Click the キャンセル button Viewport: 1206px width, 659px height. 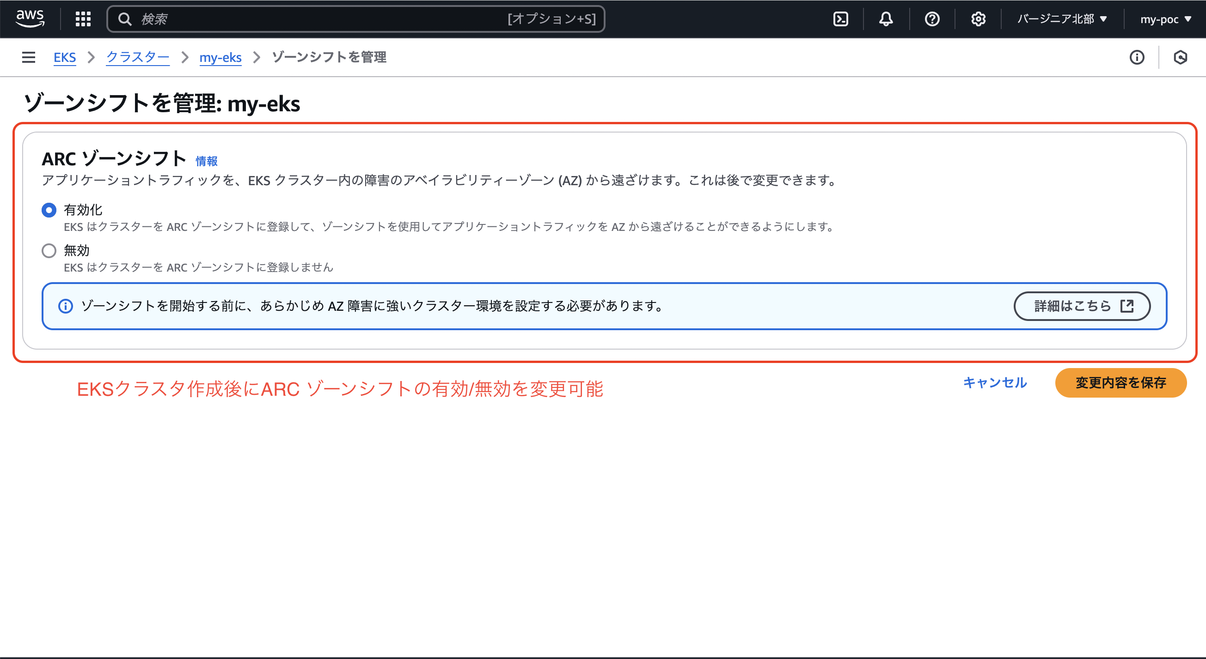click(995, 382)
